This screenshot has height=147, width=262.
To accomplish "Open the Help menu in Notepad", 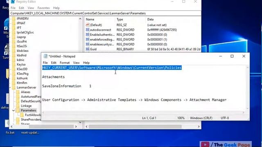I will click(86, 62).
